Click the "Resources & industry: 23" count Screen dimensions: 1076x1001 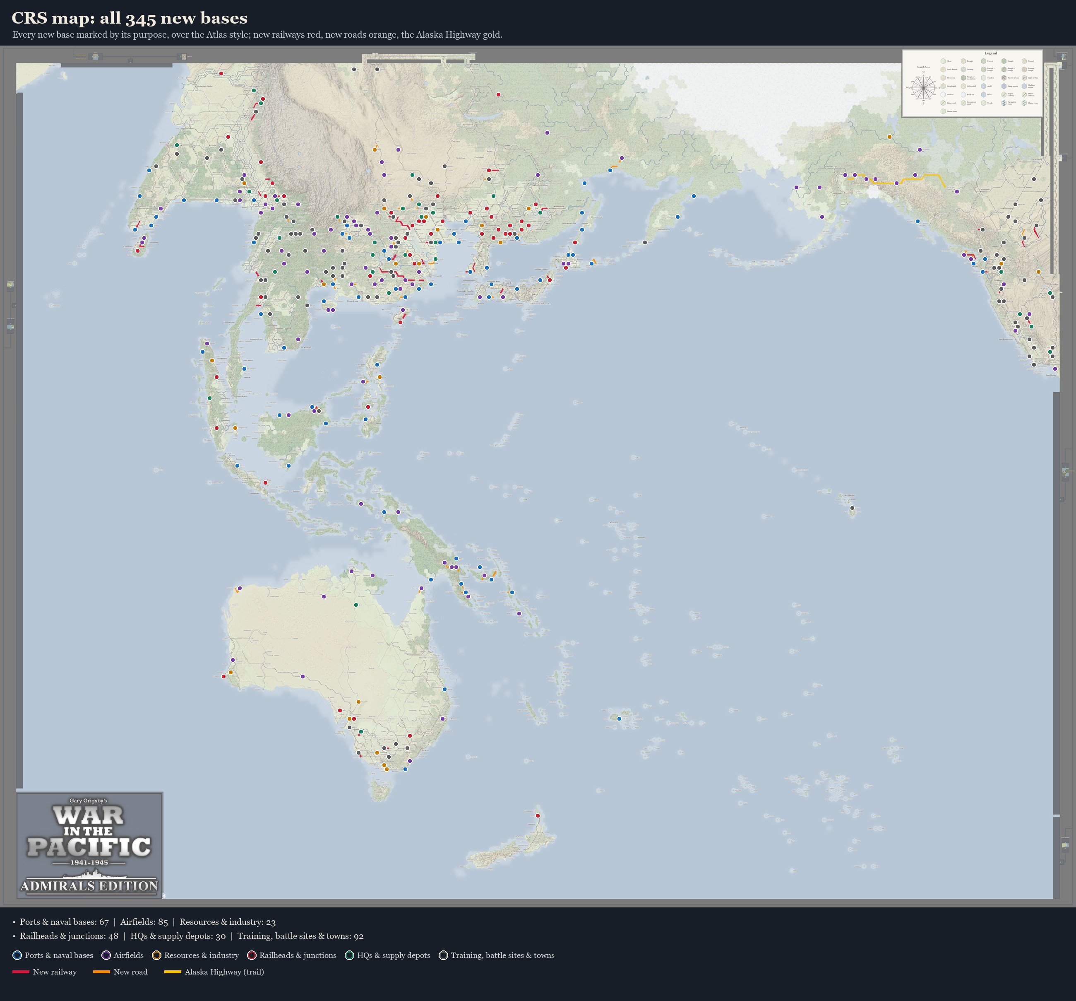[227, 921]
